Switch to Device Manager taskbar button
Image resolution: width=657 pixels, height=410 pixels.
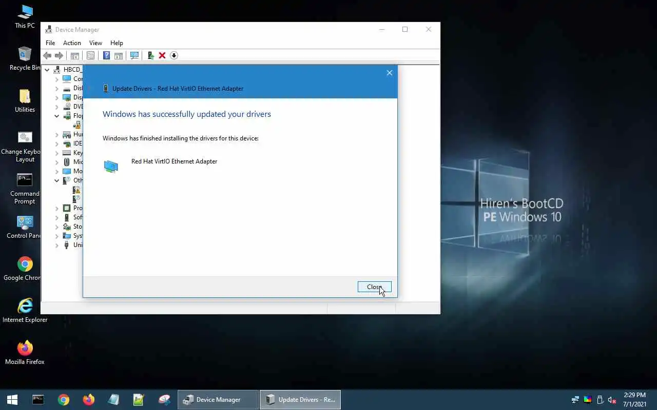click(218, 400)
